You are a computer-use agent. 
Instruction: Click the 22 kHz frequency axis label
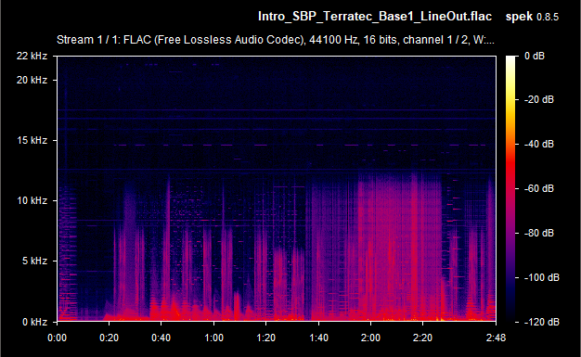[32, 56]
